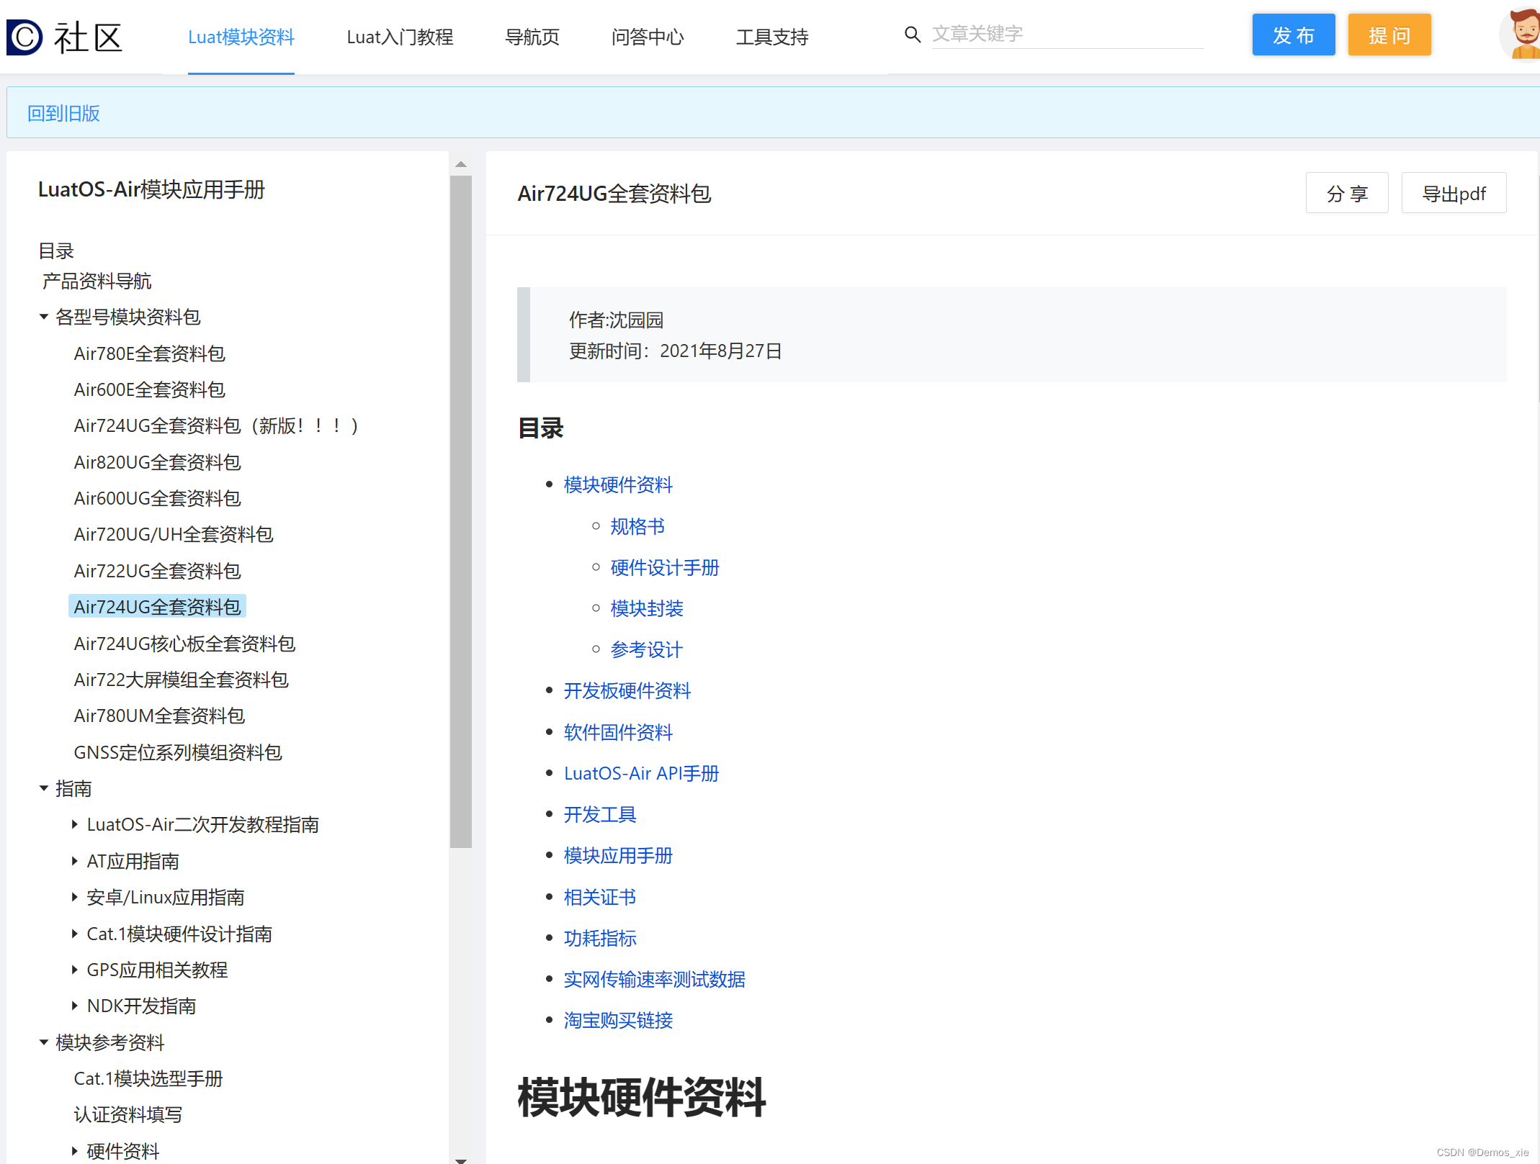This screenshot has width=1540, height=1164.
Task: Open the user avatar profile
Action: [x=1521, y=35]
